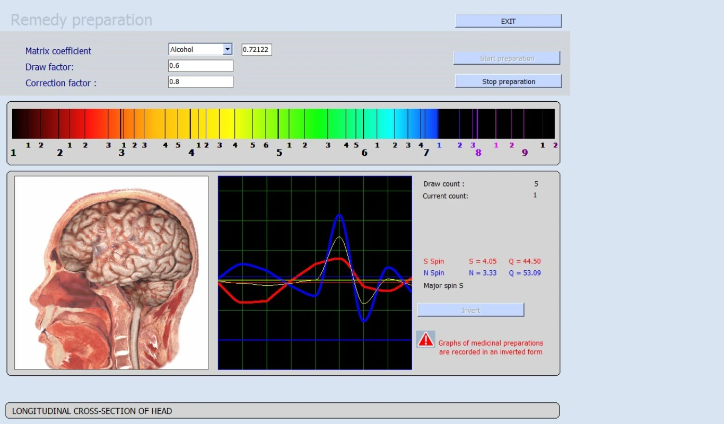This screenshot has height=424, width=724.
Task: Click the inverted-form warning message text
Action: [x=491, y=347]
